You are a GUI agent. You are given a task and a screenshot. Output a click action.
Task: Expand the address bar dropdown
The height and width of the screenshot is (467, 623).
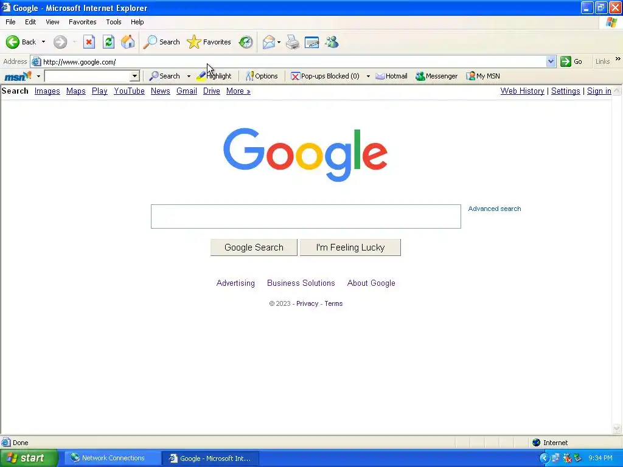551,61
